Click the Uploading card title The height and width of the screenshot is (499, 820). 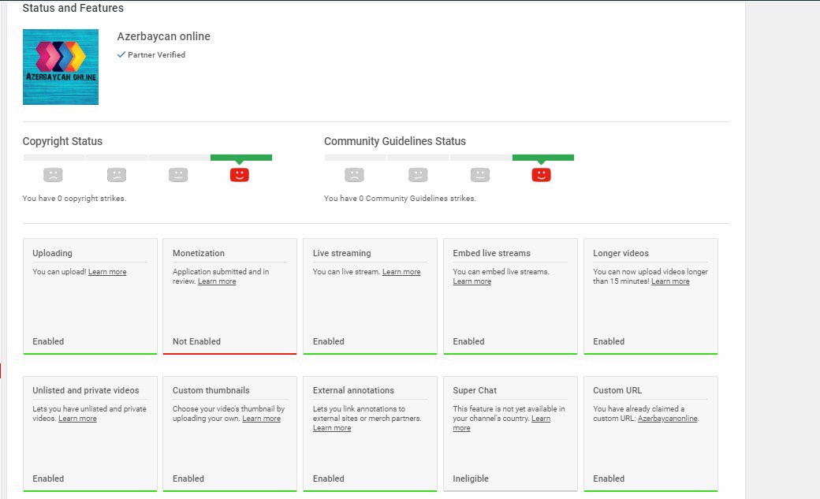click(x=52, y=253)
